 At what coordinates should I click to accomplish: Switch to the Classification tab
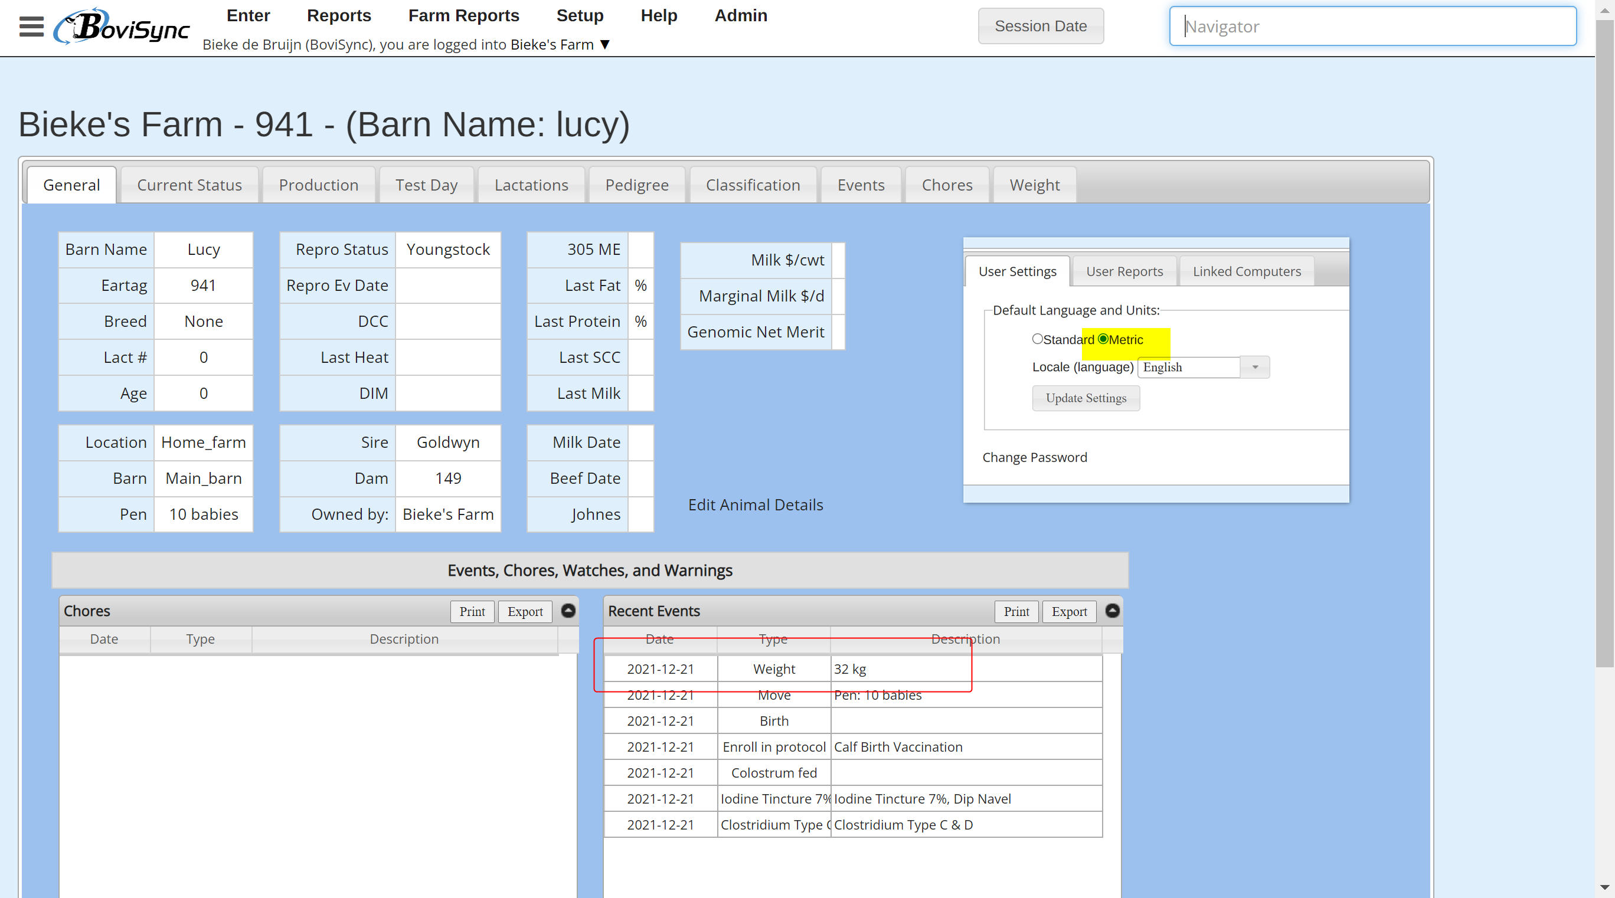[x=753, y=185]
